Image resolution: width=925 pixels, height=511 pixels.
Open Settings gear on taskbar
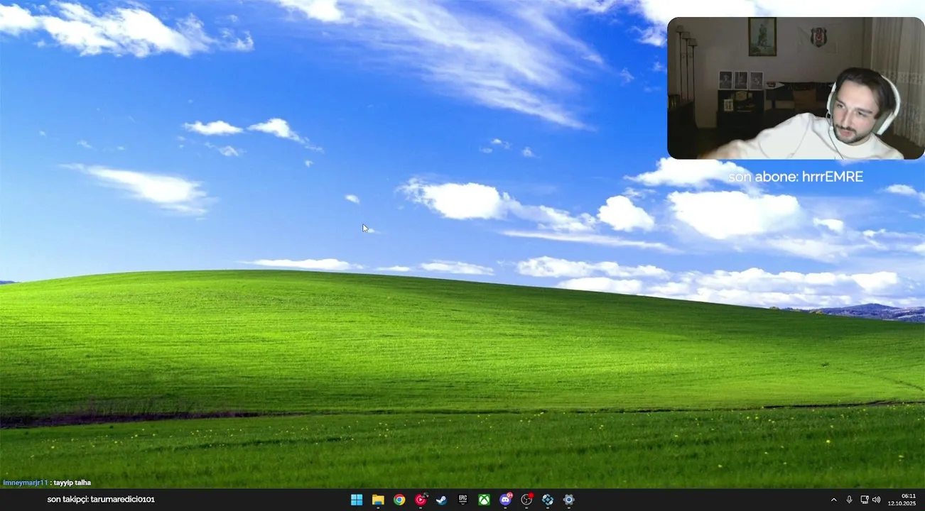click(568, 500)
